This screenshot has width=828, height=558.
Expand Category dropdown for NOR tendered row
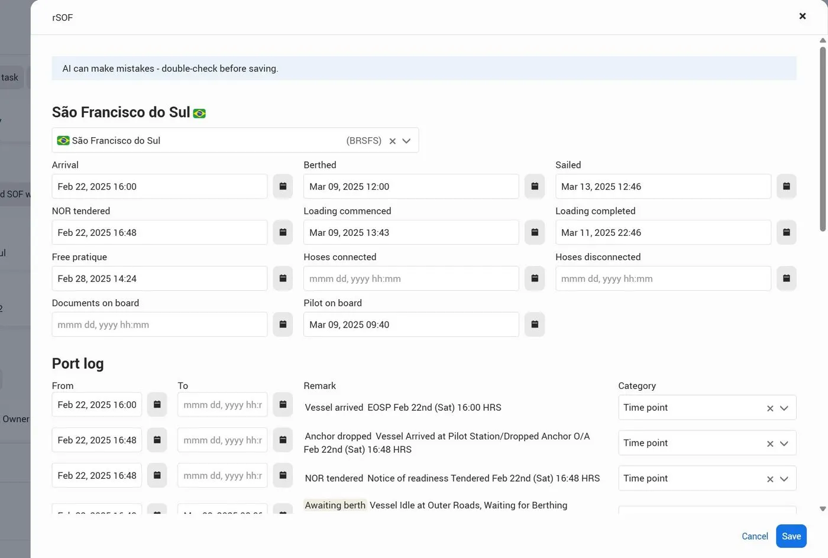coord(784,479)
